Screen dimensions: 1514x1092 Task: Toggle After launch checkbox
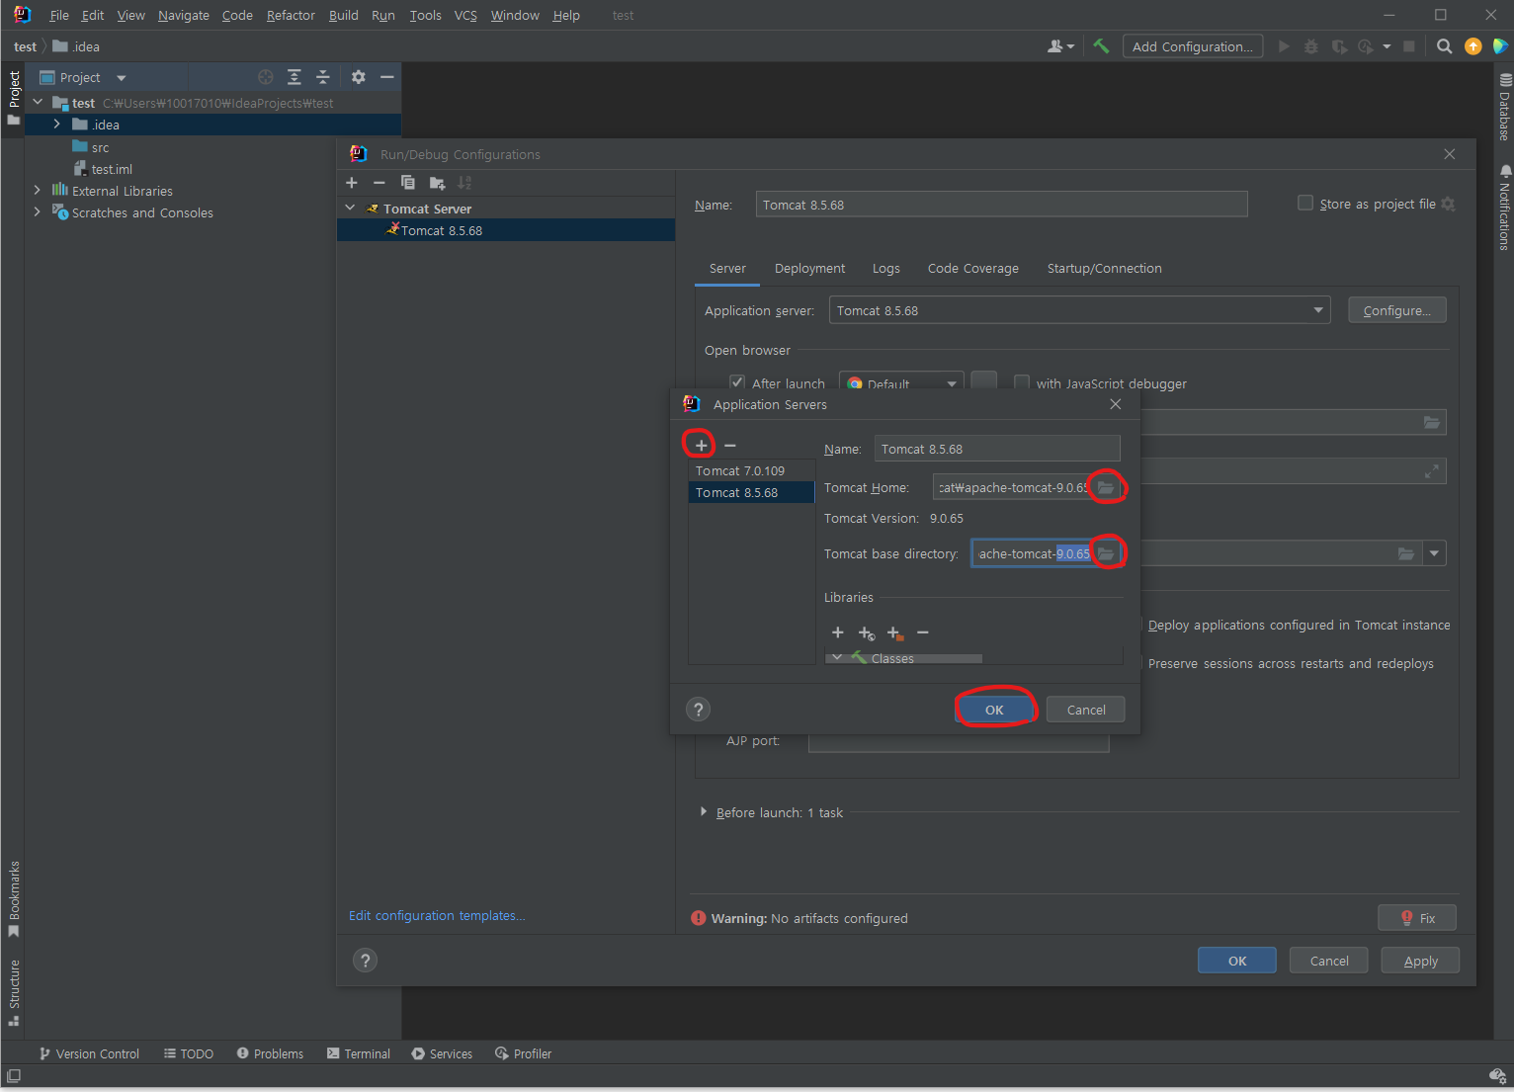point(737,382)
